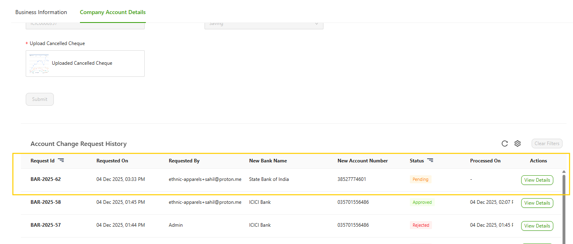Open table settings gear icon

[x=518, y=144]
